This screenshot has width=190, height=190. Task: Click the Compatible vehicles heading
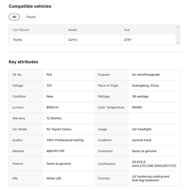point(30,6)
